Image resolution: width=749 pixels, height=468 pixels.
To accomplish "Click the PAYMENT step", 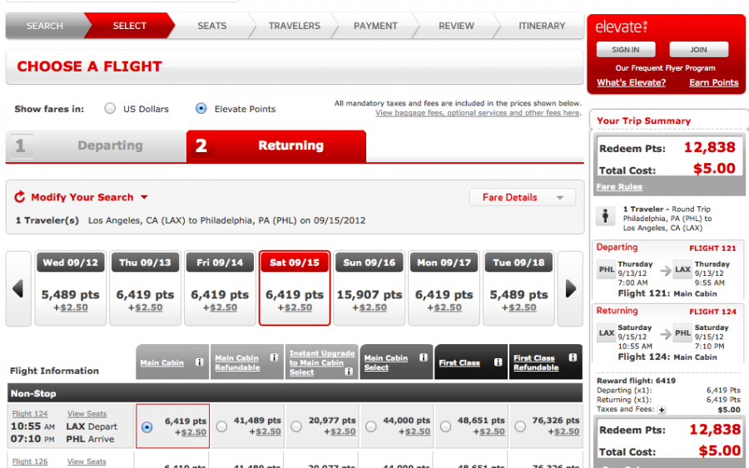I will click(x=375, y=26).
